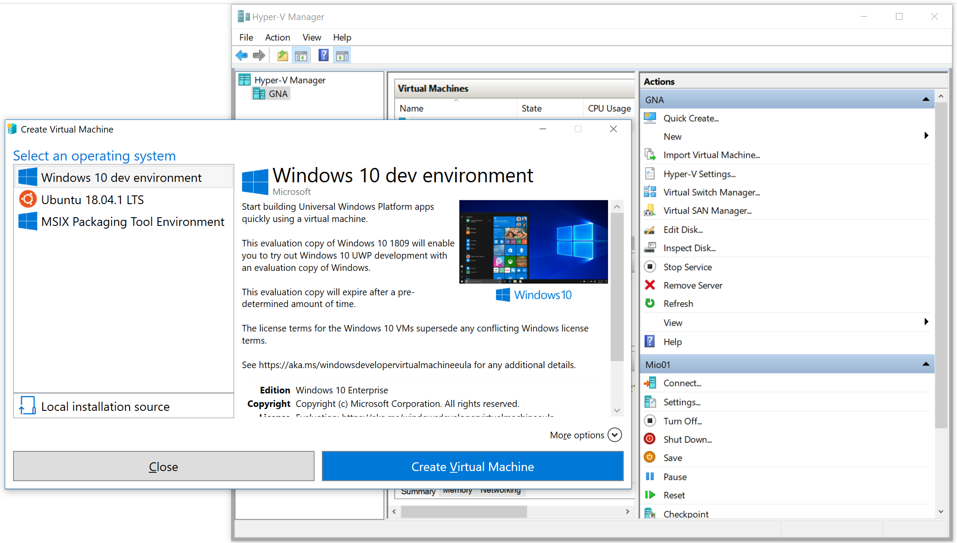Image resolution: width=957 pixels, height=543 pixels.
Task: Click the red X Remove Server icon
Action: coord(650,285)
